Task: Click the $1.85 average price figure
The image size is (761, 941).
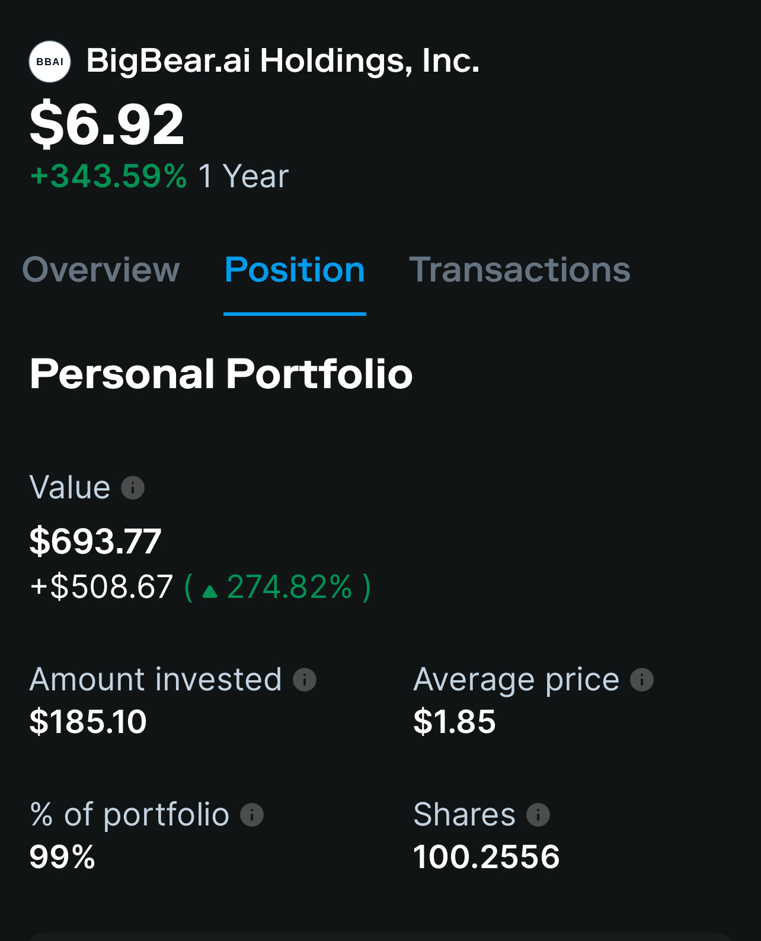Action: tap(455, 722)
